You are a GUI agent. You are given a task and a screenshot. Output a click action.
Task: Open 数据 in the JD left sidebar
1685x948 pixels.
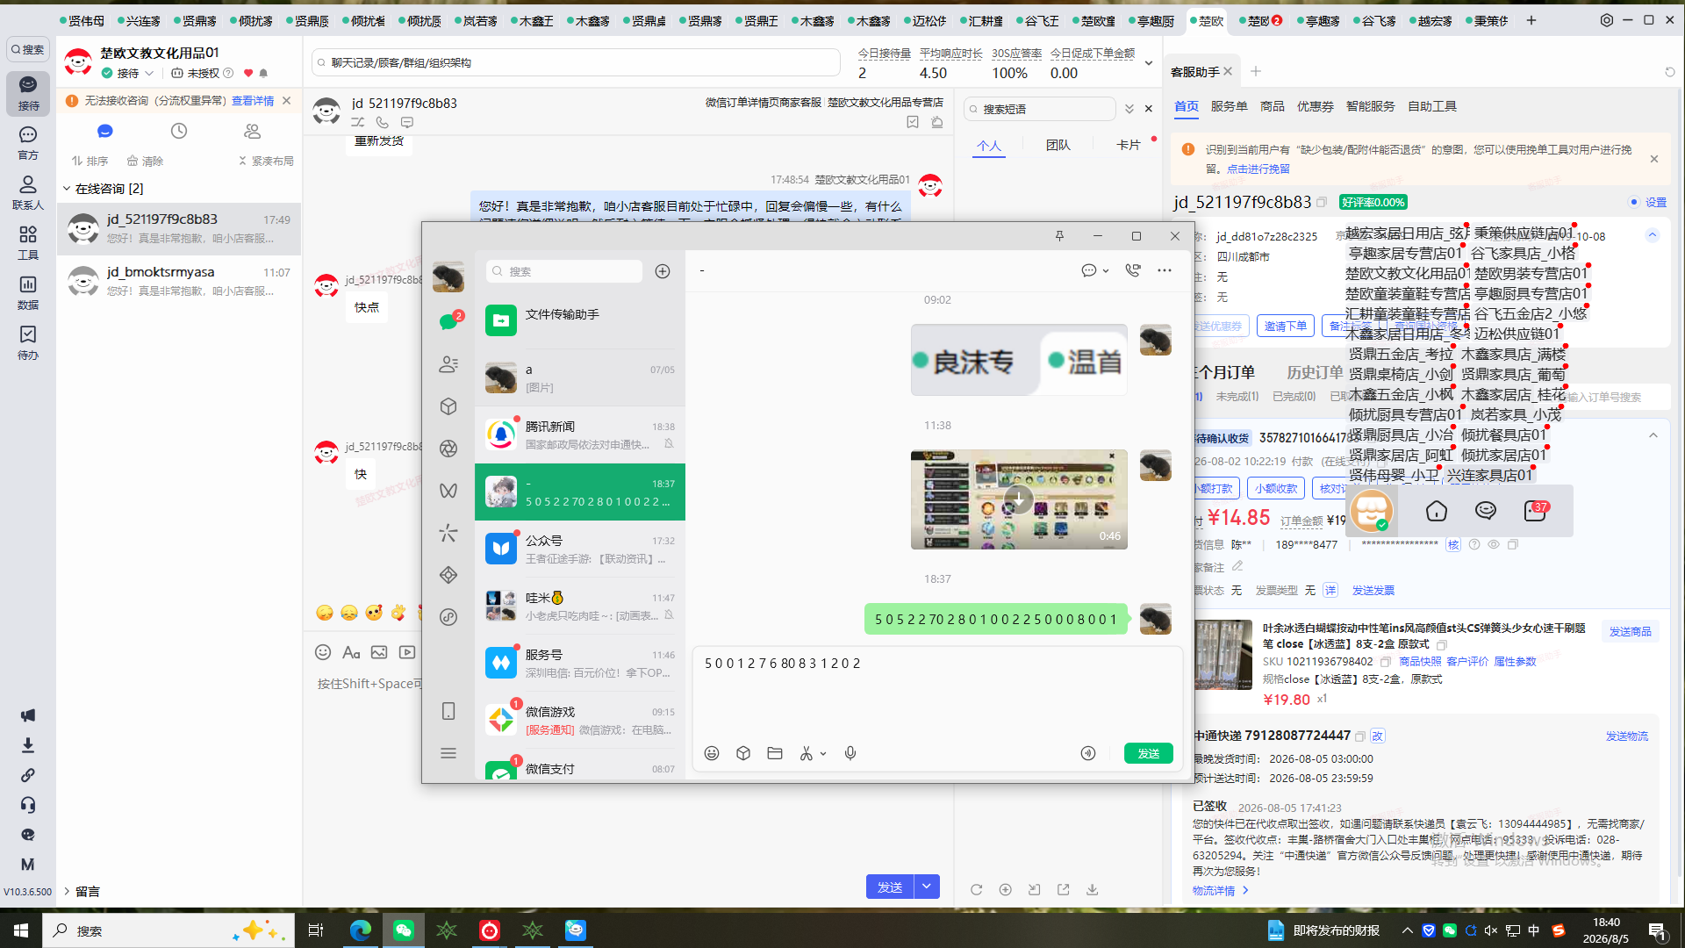[x=28, y=293]
